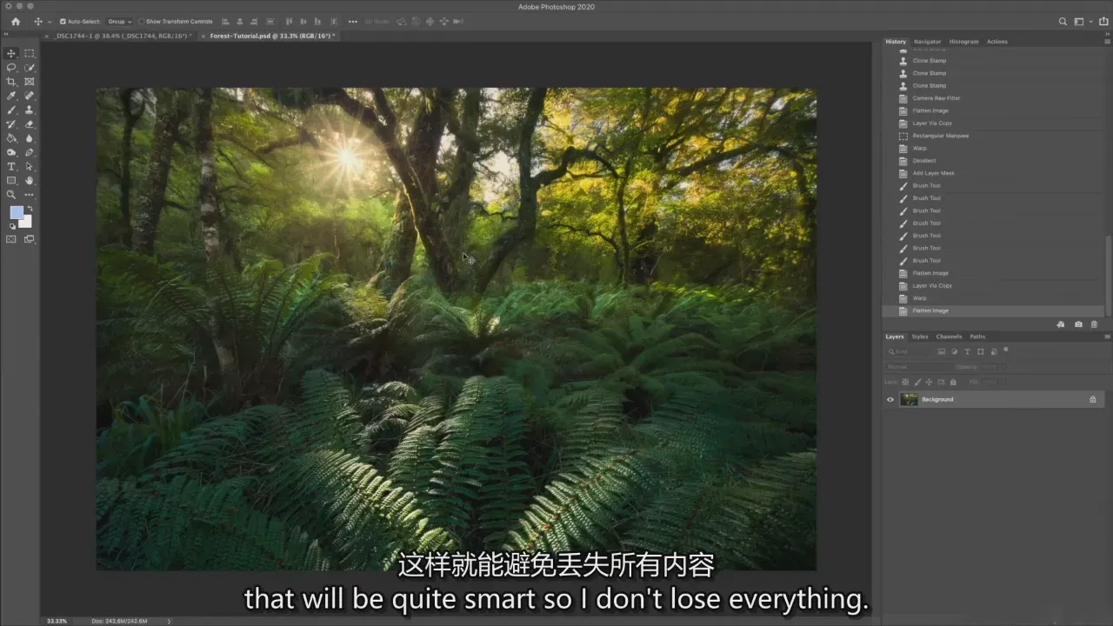Select the Blur tool

click(x=30, y=138)
